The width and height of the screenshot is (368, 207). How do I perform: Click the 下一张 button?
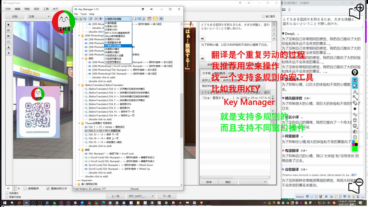click(167, 196)
